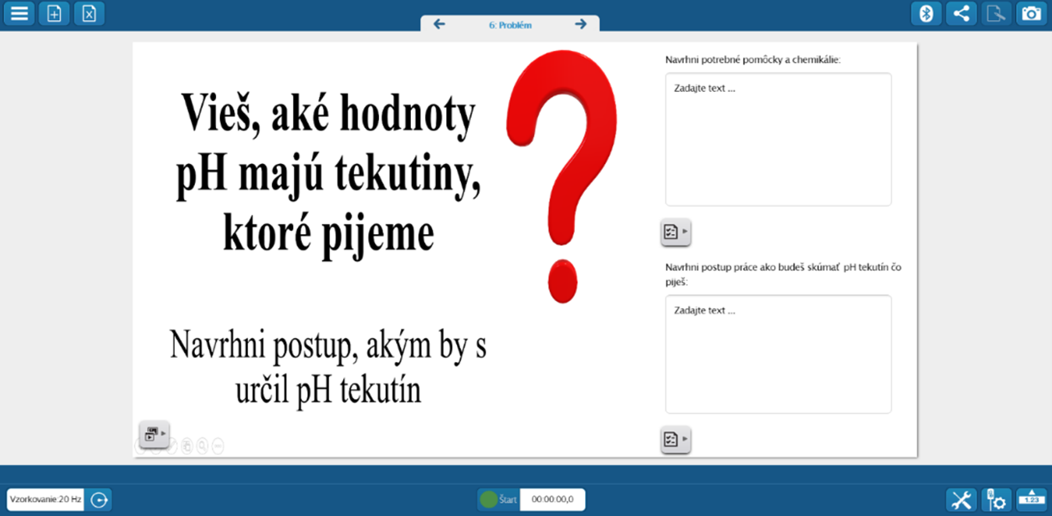Go to previous page arrow
The height and width of the screenshot is (516, 1052).
click(439, 24)
